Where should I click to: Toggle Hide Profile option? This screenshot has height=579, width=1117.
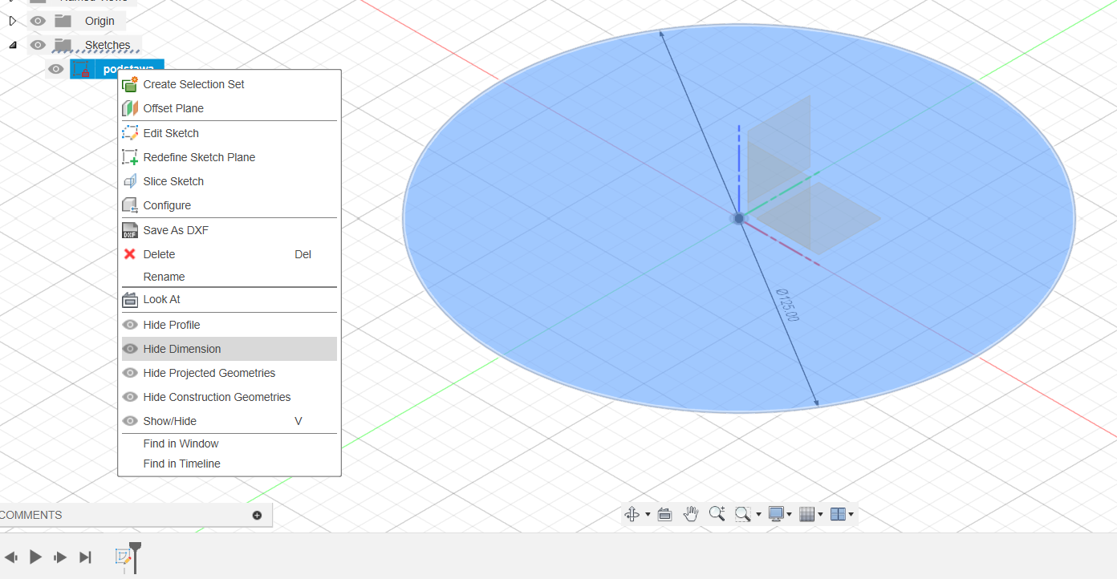pos(229,325)
